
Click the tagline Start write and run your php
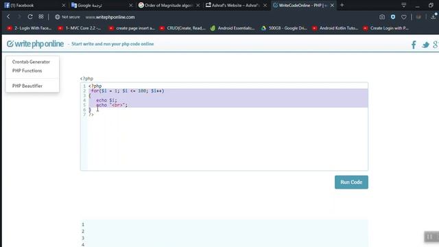[112, 44]
